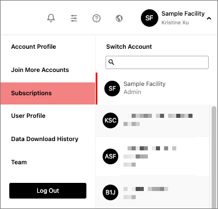This screenshot has height=209, width=218.
Task: Focus the Switch Account search field
Action: [157, 62]
